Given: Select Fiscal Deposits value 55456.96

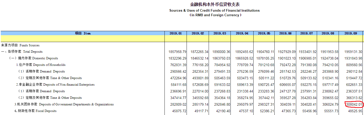Looking at the screenshot, I should tap(309, 111).
